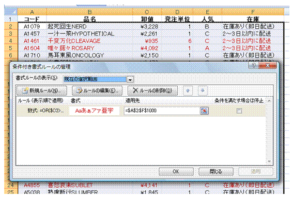The height and width of the screenshot is (197, 293).
Task: Click the 閉じる (Close) button
Action: [x=216, y=171]
